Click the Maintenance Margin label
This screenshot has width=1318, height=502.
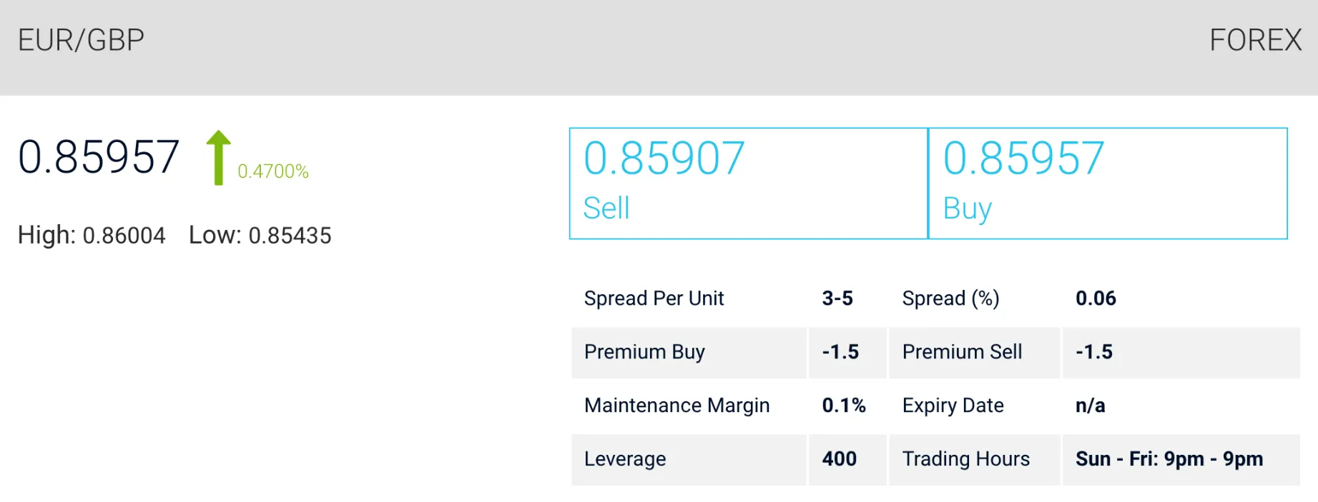[x=677, y=405]
